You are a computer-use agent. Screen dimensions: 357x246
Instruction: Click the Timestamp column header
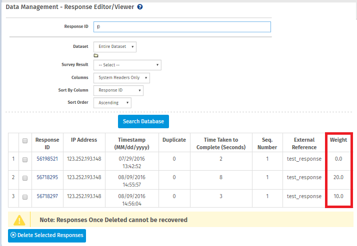click(132, 143)
